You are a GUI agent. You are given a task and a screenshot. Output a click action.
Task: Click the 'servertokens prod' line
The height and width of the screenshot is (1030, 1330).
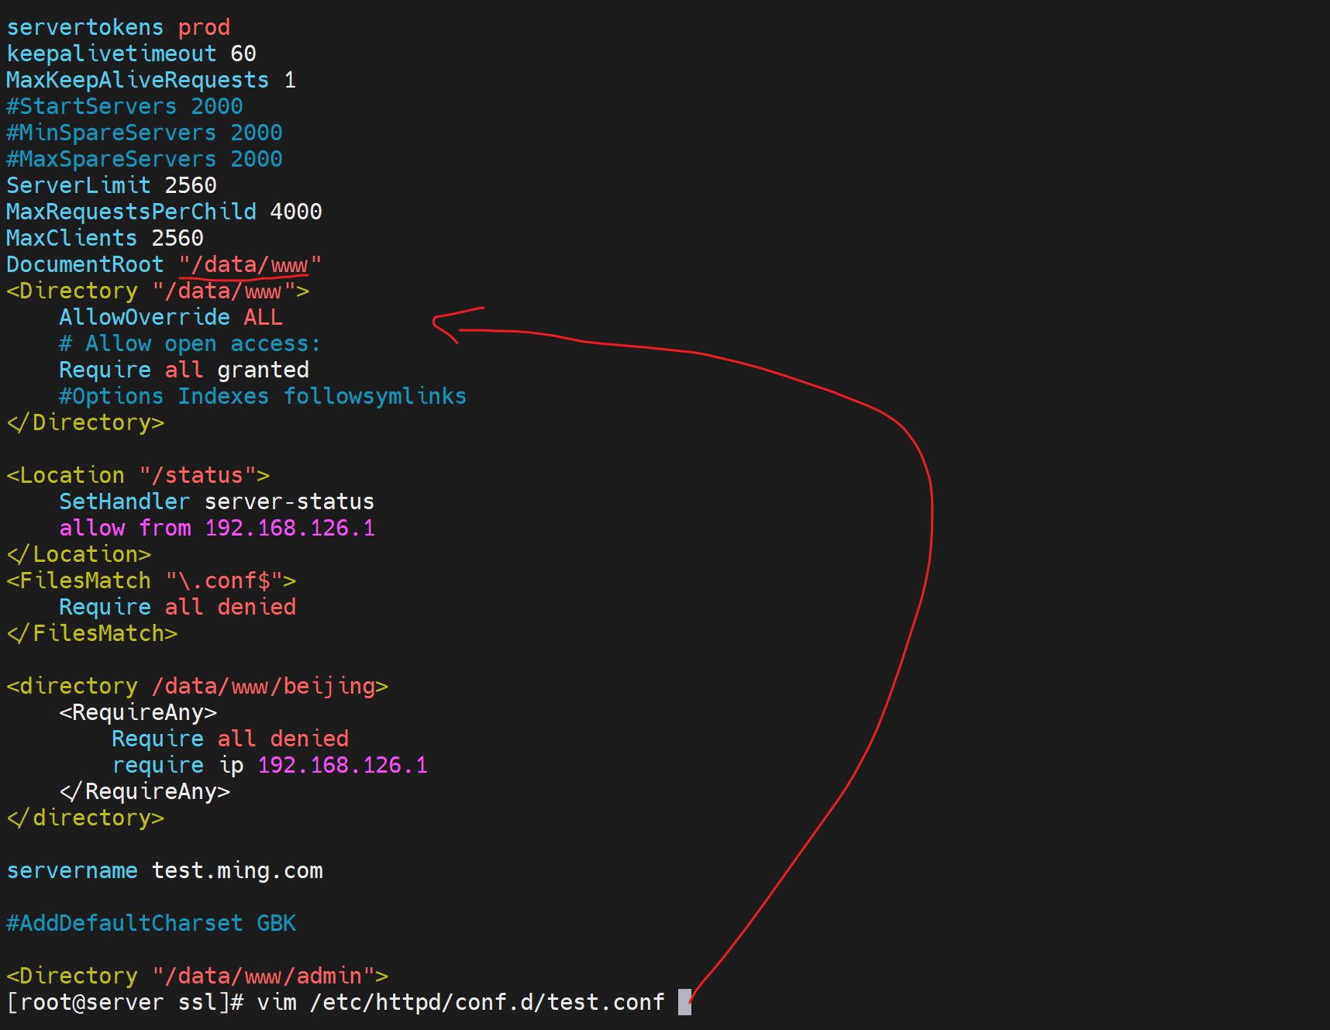pyautogui.click(x=118, y=27)
